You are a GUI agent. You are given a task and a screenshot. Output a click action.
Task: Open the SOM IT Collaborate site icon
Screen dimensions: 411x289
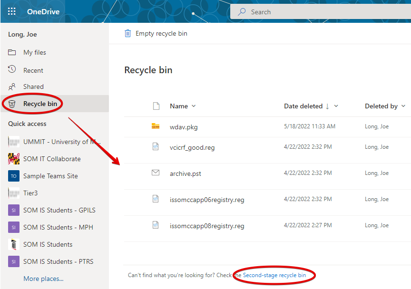click(x=14, y=159)
